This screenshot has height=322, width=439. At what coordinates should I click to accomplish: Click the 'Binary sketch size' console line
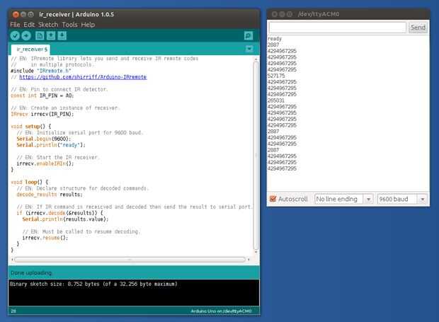(93, 284)
